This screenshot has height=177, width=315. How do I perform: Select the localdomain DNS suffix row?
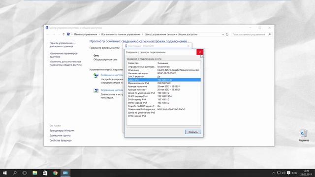click(164, 67)
